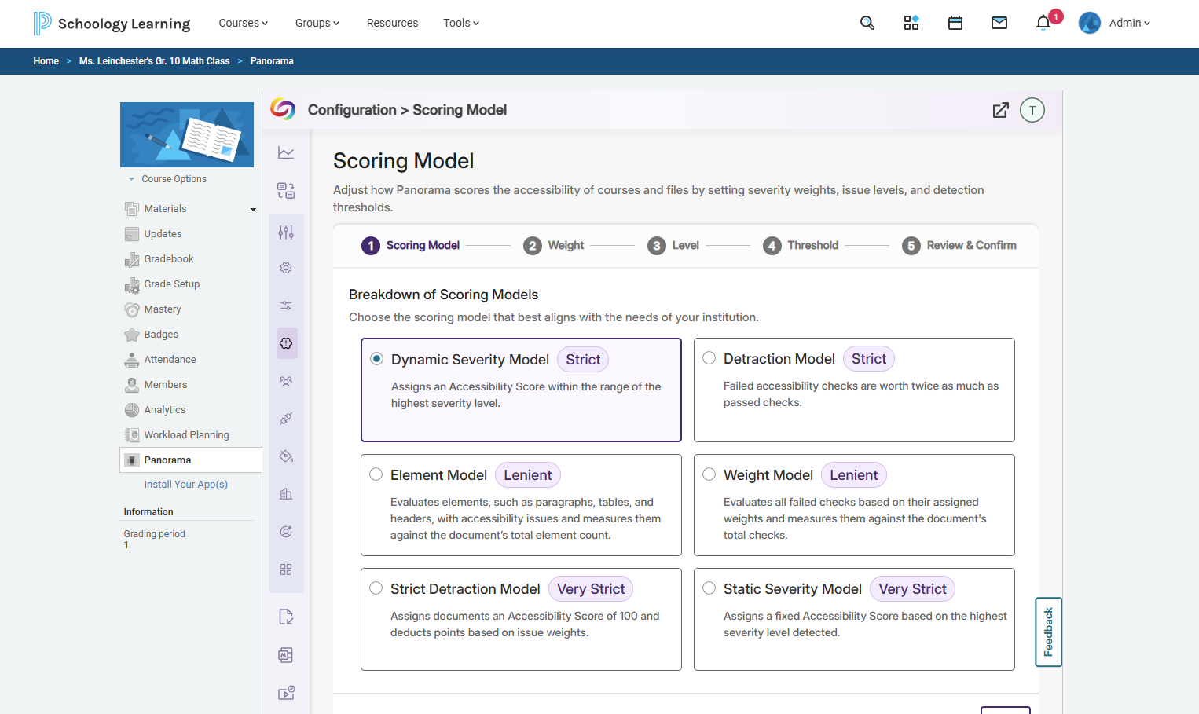Click the course profile picture thumbnail
The height and width of the screenshot is (714, 1199).
coord(187,134)
